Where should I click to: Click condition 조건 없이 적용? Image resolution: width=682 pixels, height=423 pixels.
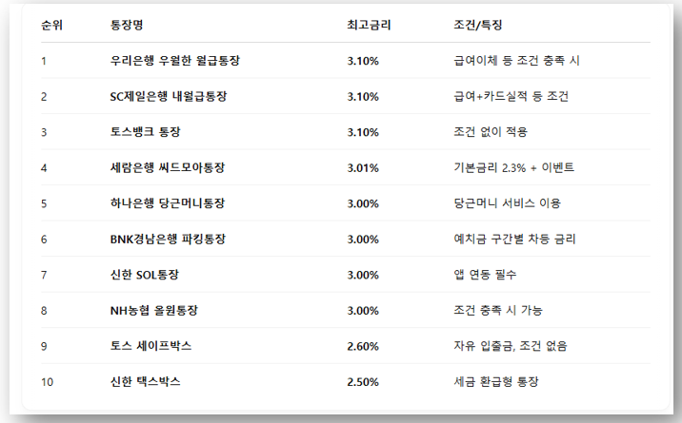(x=491, y=132)
